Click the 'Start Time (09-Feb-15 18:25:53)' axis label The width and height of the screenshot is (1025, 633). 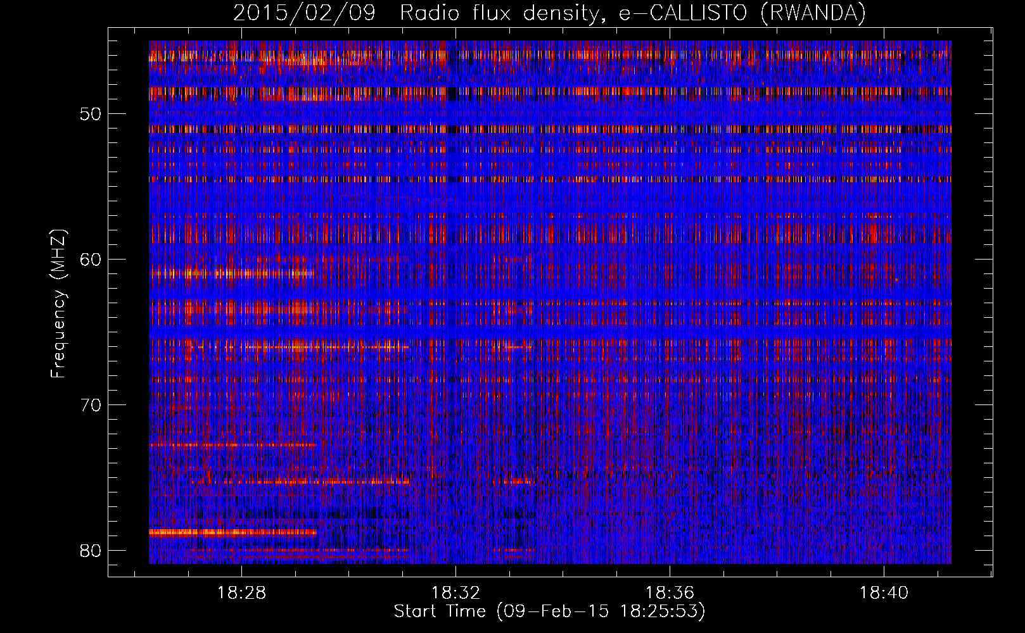coord(549,611)
